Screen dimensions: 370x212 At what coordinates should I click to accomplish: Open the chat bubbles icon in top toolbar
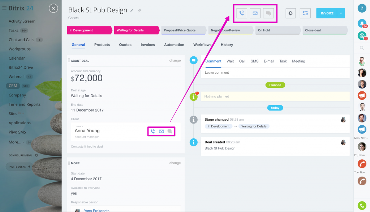[268, 13]
